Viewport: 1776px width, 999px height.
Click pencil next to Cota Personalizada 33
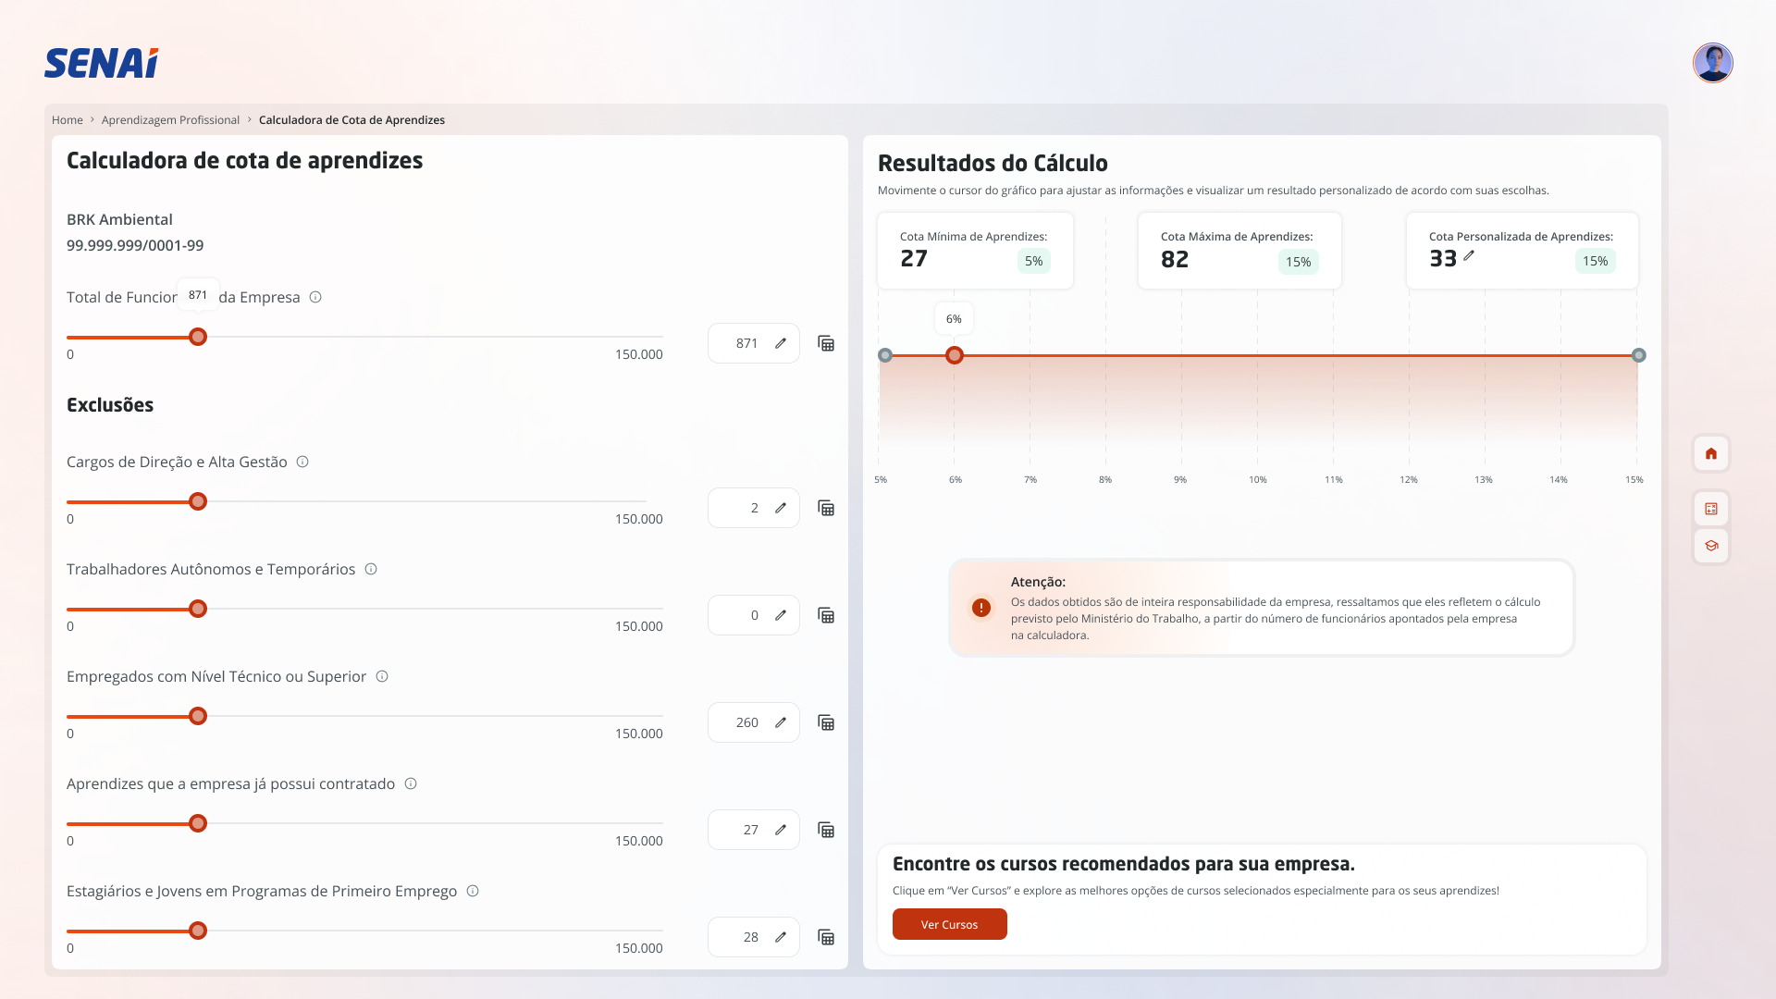coord(1469,256)
